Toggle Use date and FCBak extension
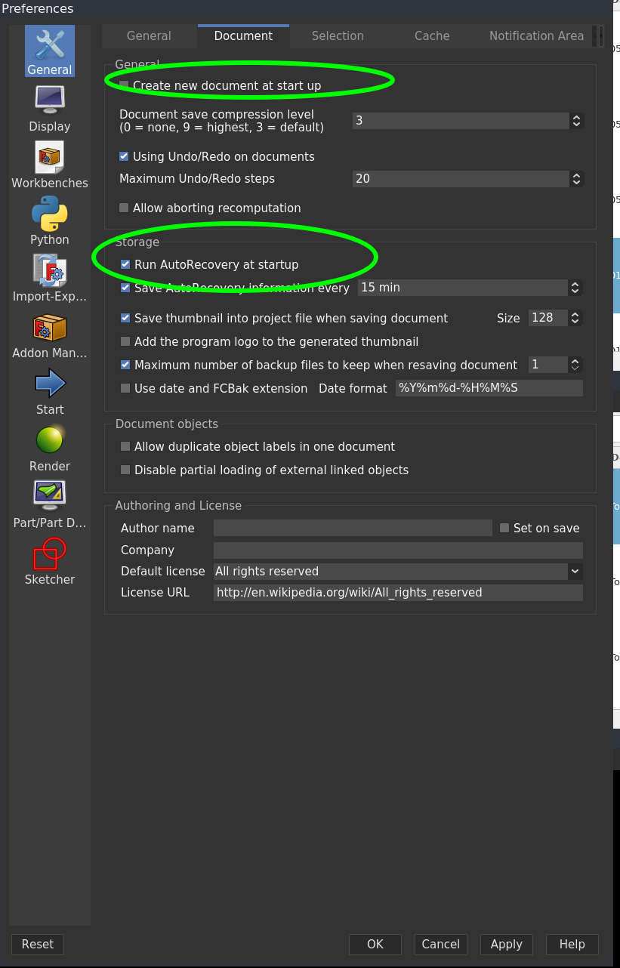This screenshot has width=620, height=968. (x=125, y=388)
